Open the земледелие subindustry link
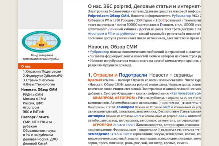 point(99,134)
